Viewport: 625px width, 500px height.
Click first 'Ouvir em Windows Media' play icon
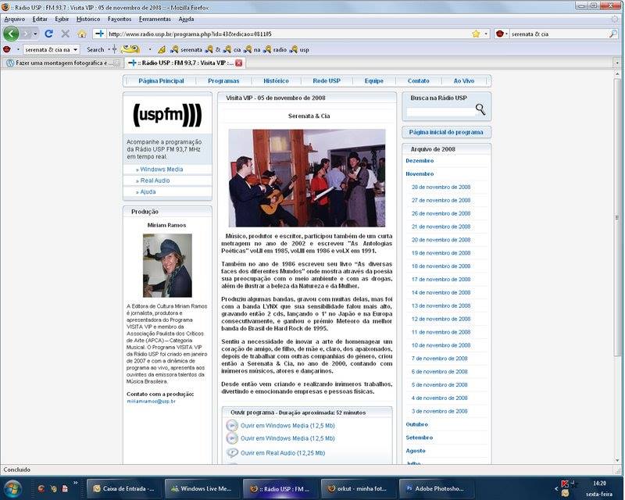[x=232, y=426]
